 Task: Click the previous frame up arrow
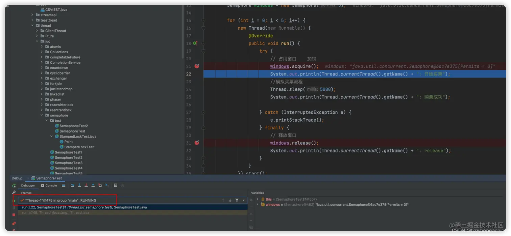[x=223, y=200]
